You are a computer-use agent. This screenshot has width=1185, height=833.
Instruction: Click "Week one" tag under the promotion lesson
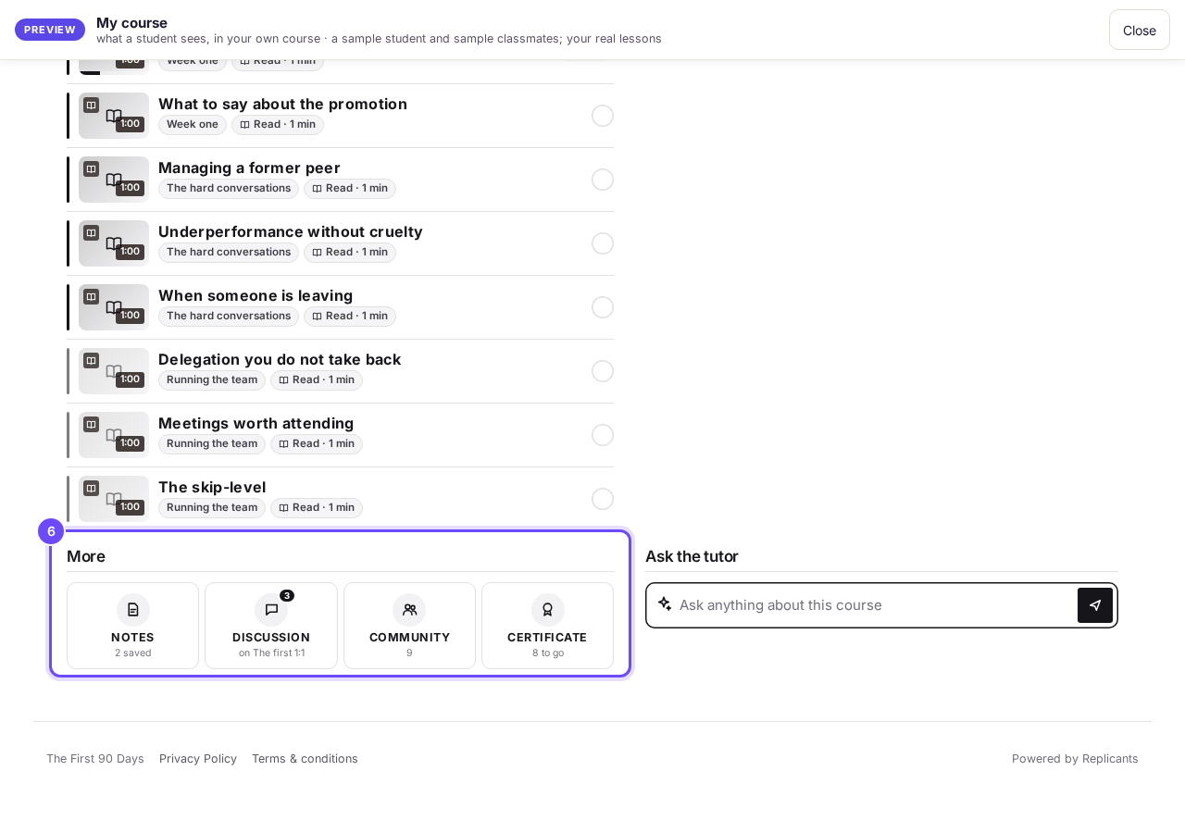(x=193, y=125)
